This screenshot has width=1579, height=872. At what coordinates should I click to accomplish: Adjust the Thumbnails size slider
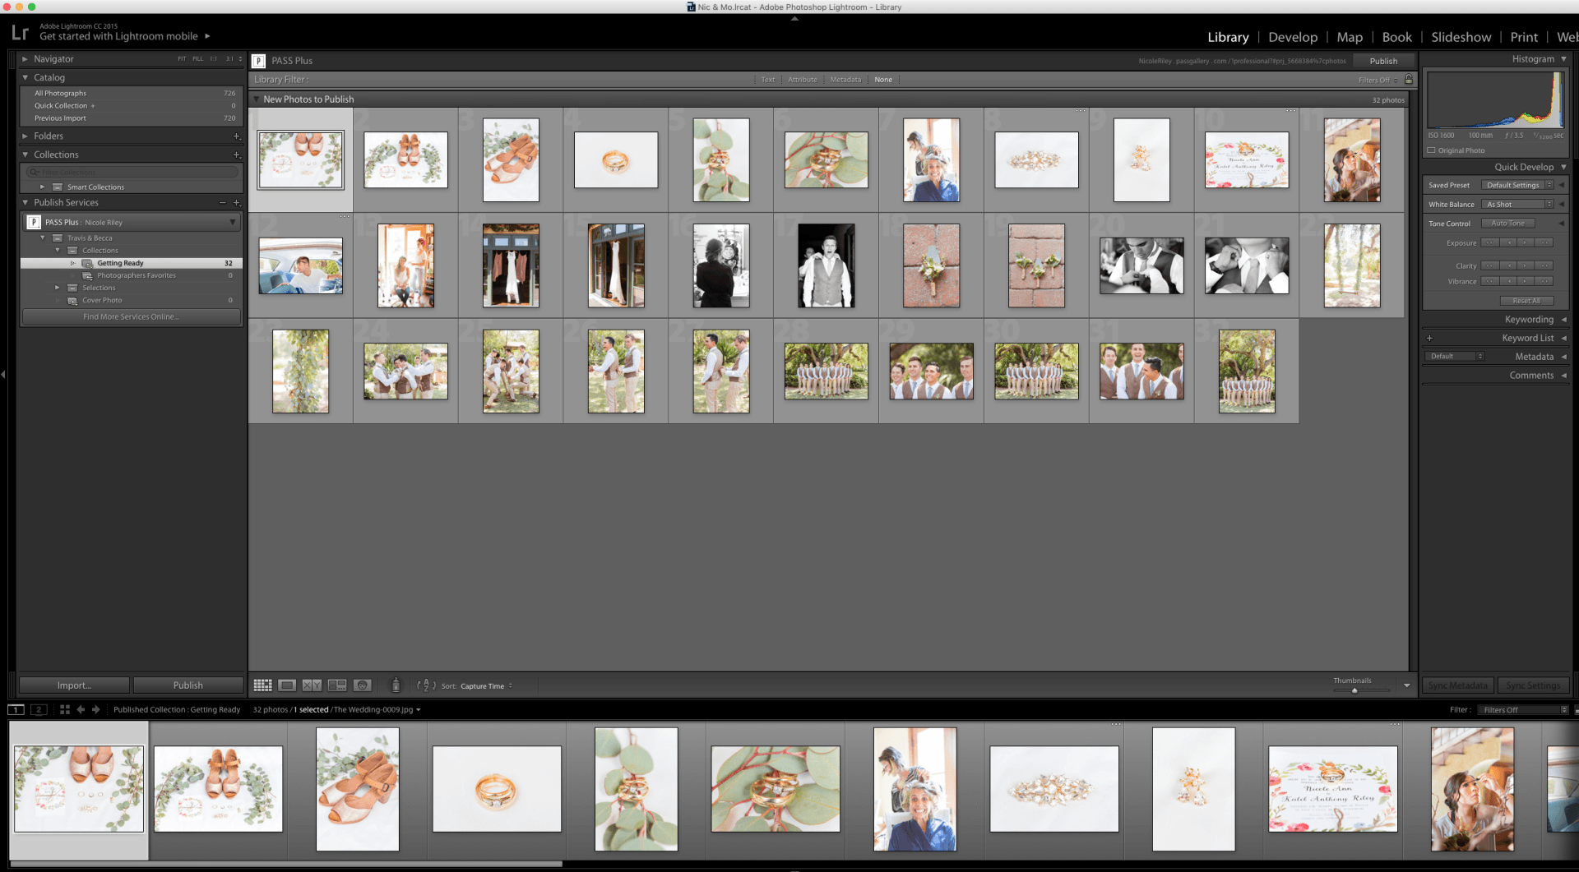tap(1354, 690)
